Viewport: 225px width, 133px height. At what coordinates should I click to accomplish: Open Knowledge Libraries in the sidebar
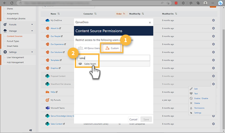point(16,18)
